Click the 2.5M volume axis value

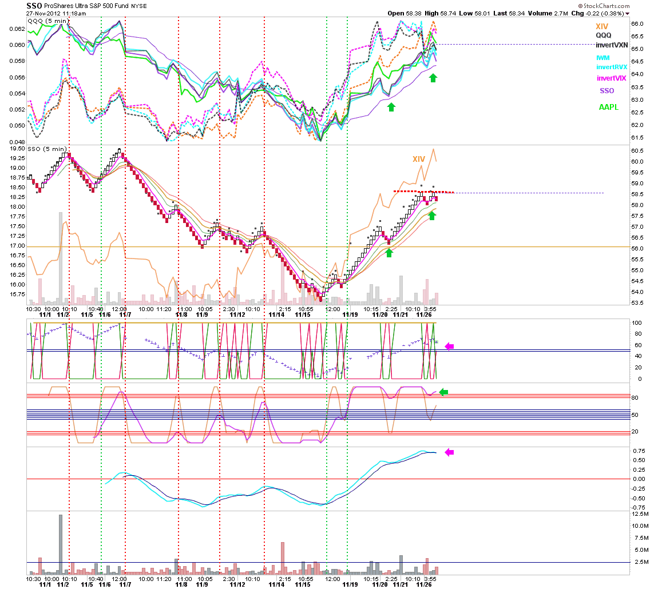[x=641, y=562]
